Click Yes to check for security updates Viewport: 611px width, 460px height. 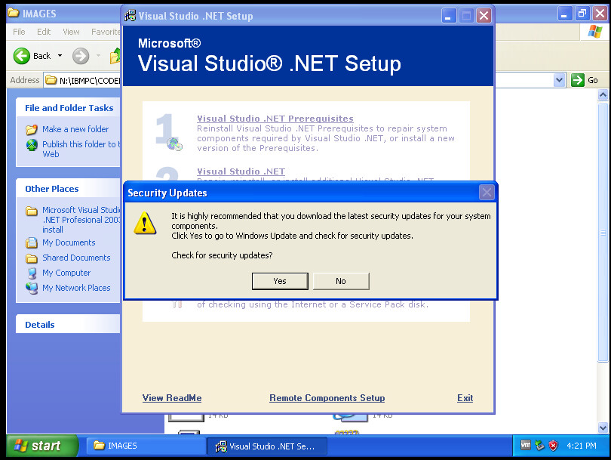click(280, 281)
